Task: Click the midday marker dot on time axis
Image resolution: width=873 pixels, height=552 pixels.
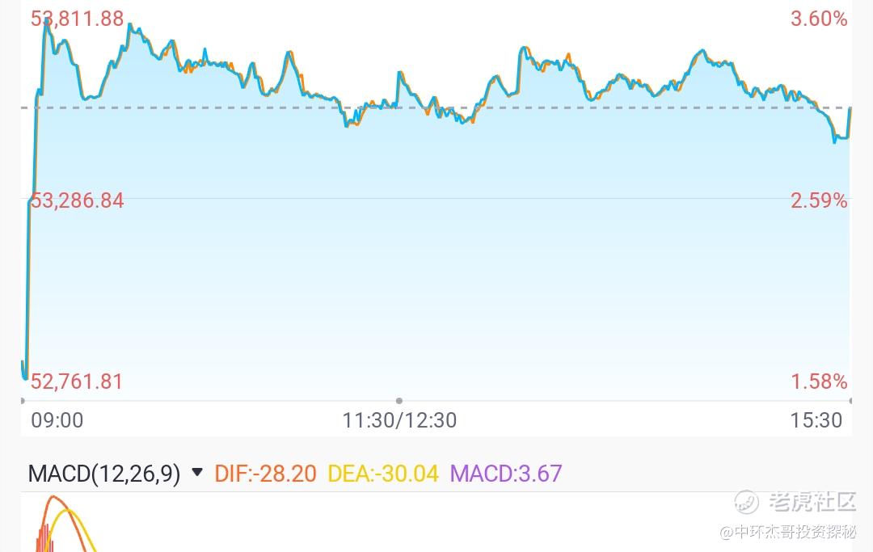Action: [399, 401]
